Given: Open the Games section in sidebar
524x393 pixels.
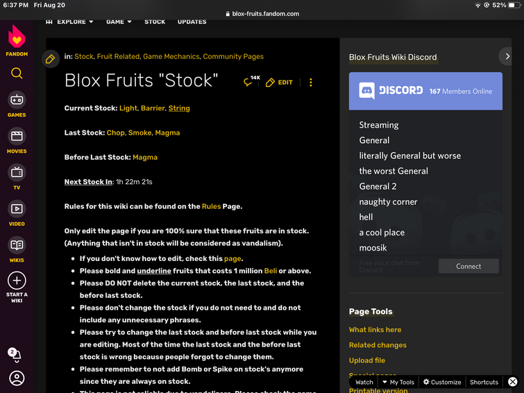Looking at the screenshot, I should (x=17, y=100).
